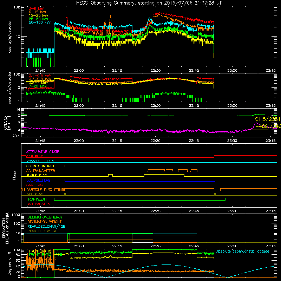Click the REAR_DEC_WEIGHT legend entry

[43, 231]
